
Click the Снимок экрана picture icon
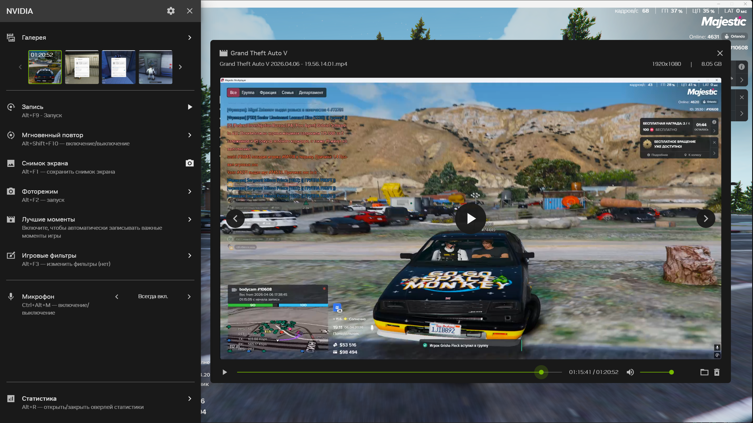coord(11,163)
